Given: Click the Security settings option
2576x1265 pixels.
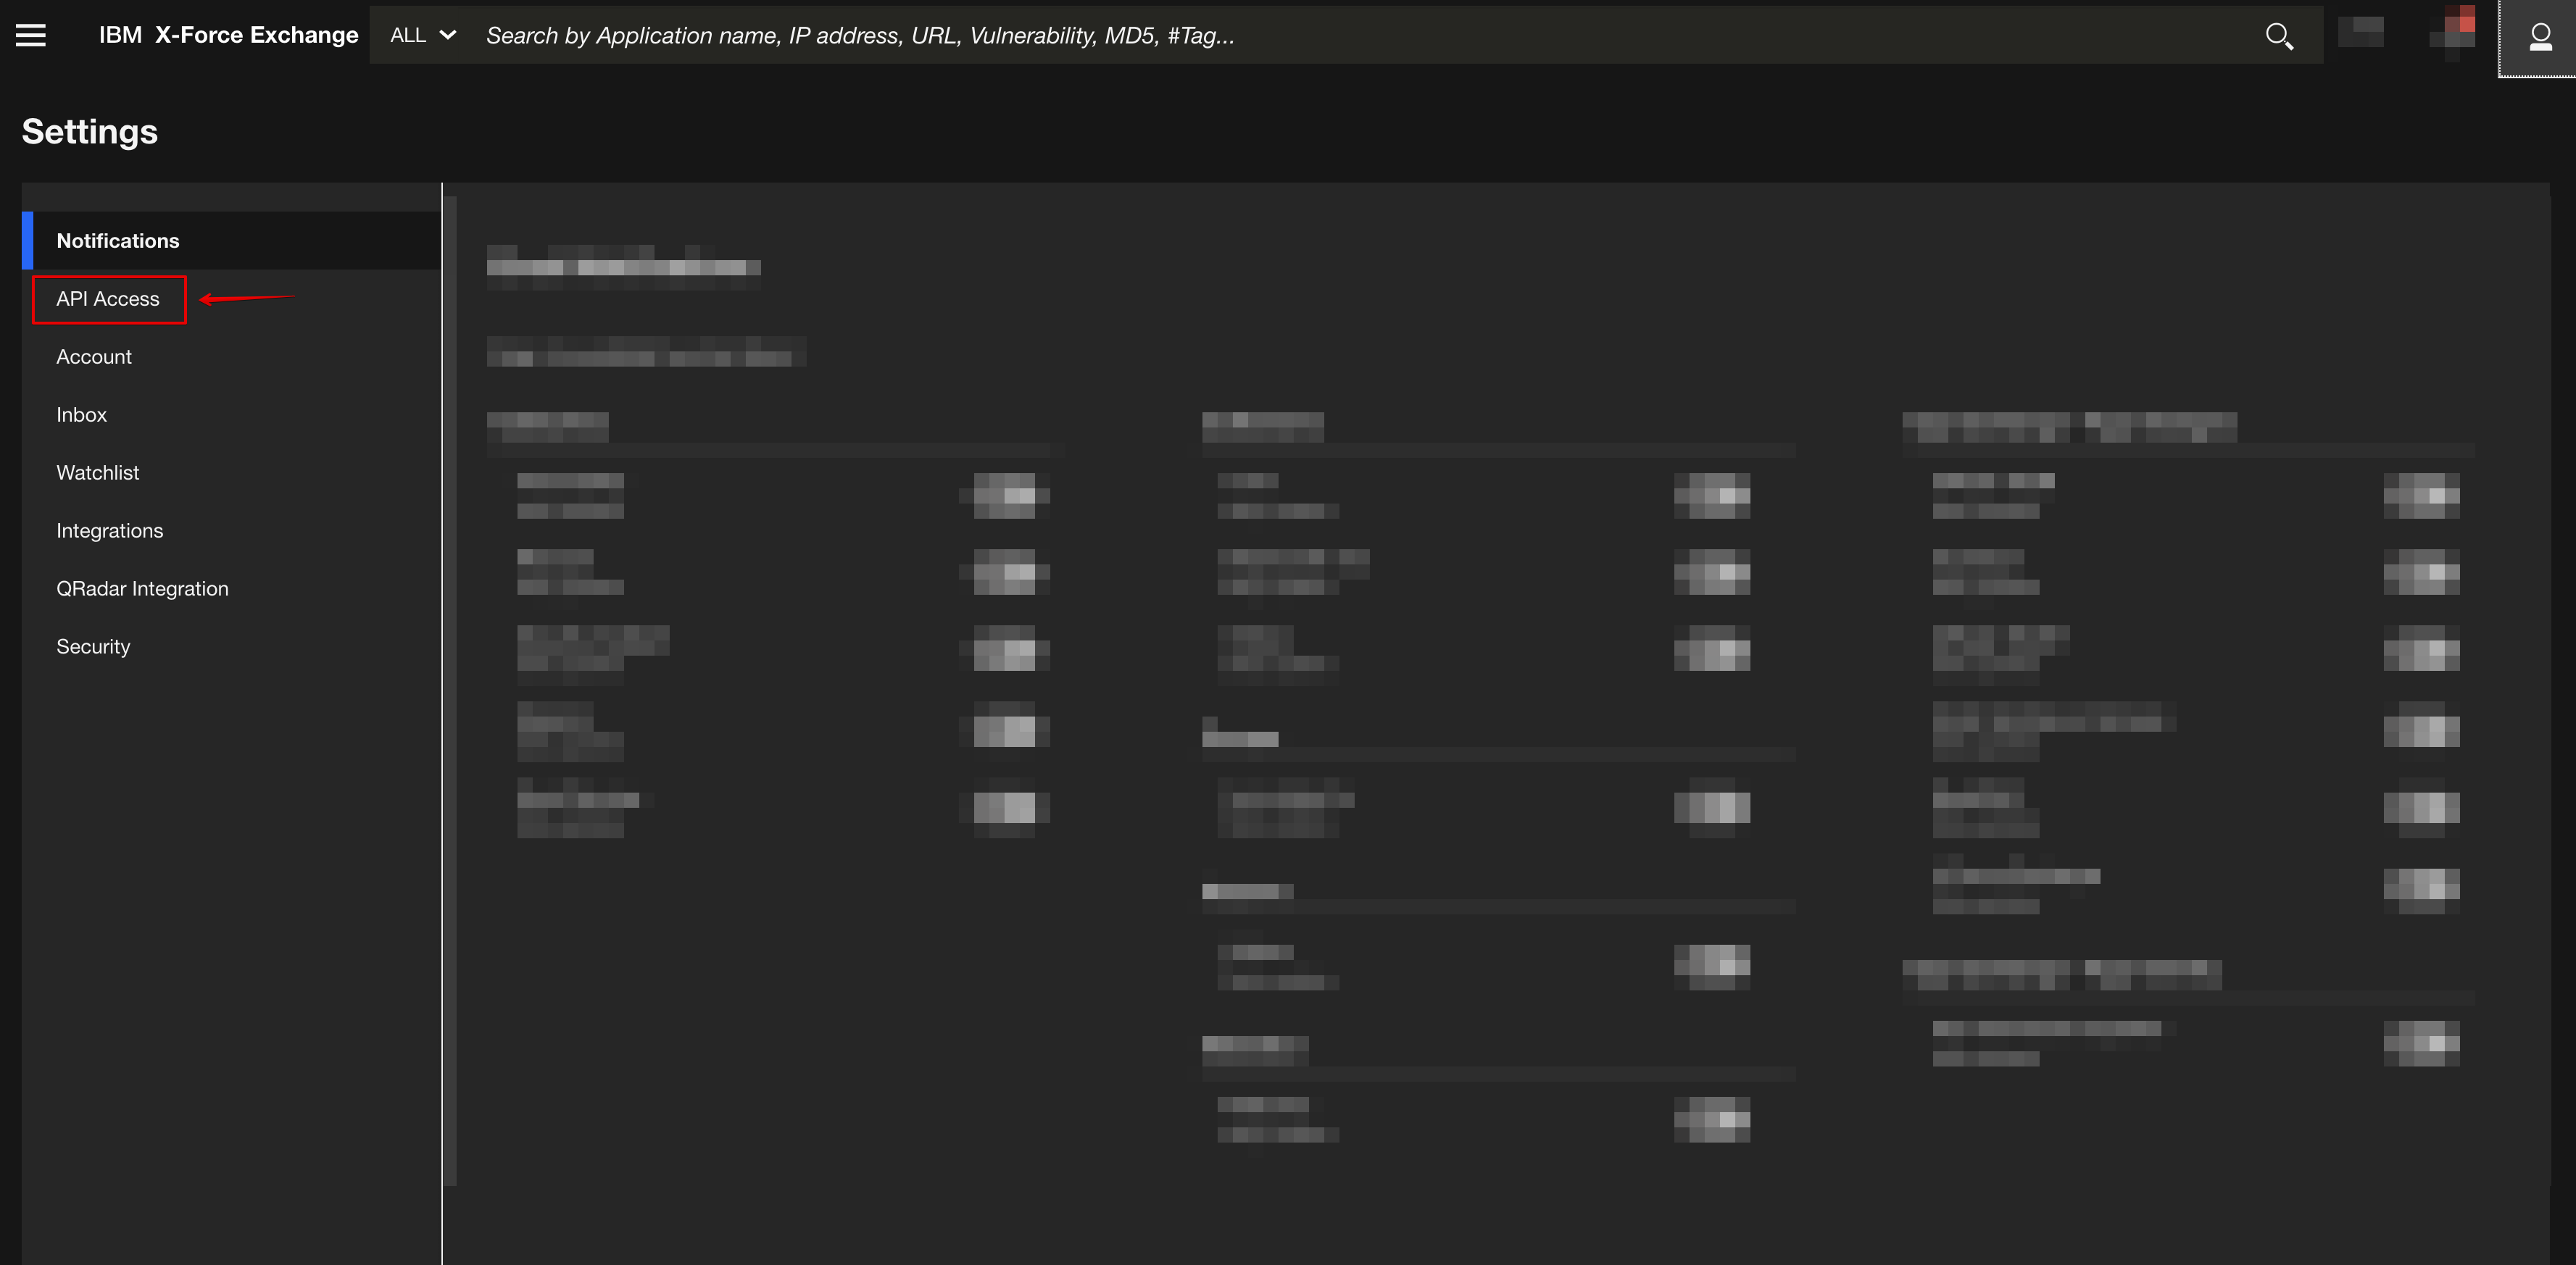Looking at the screenshot, I should tap(94, 646).
